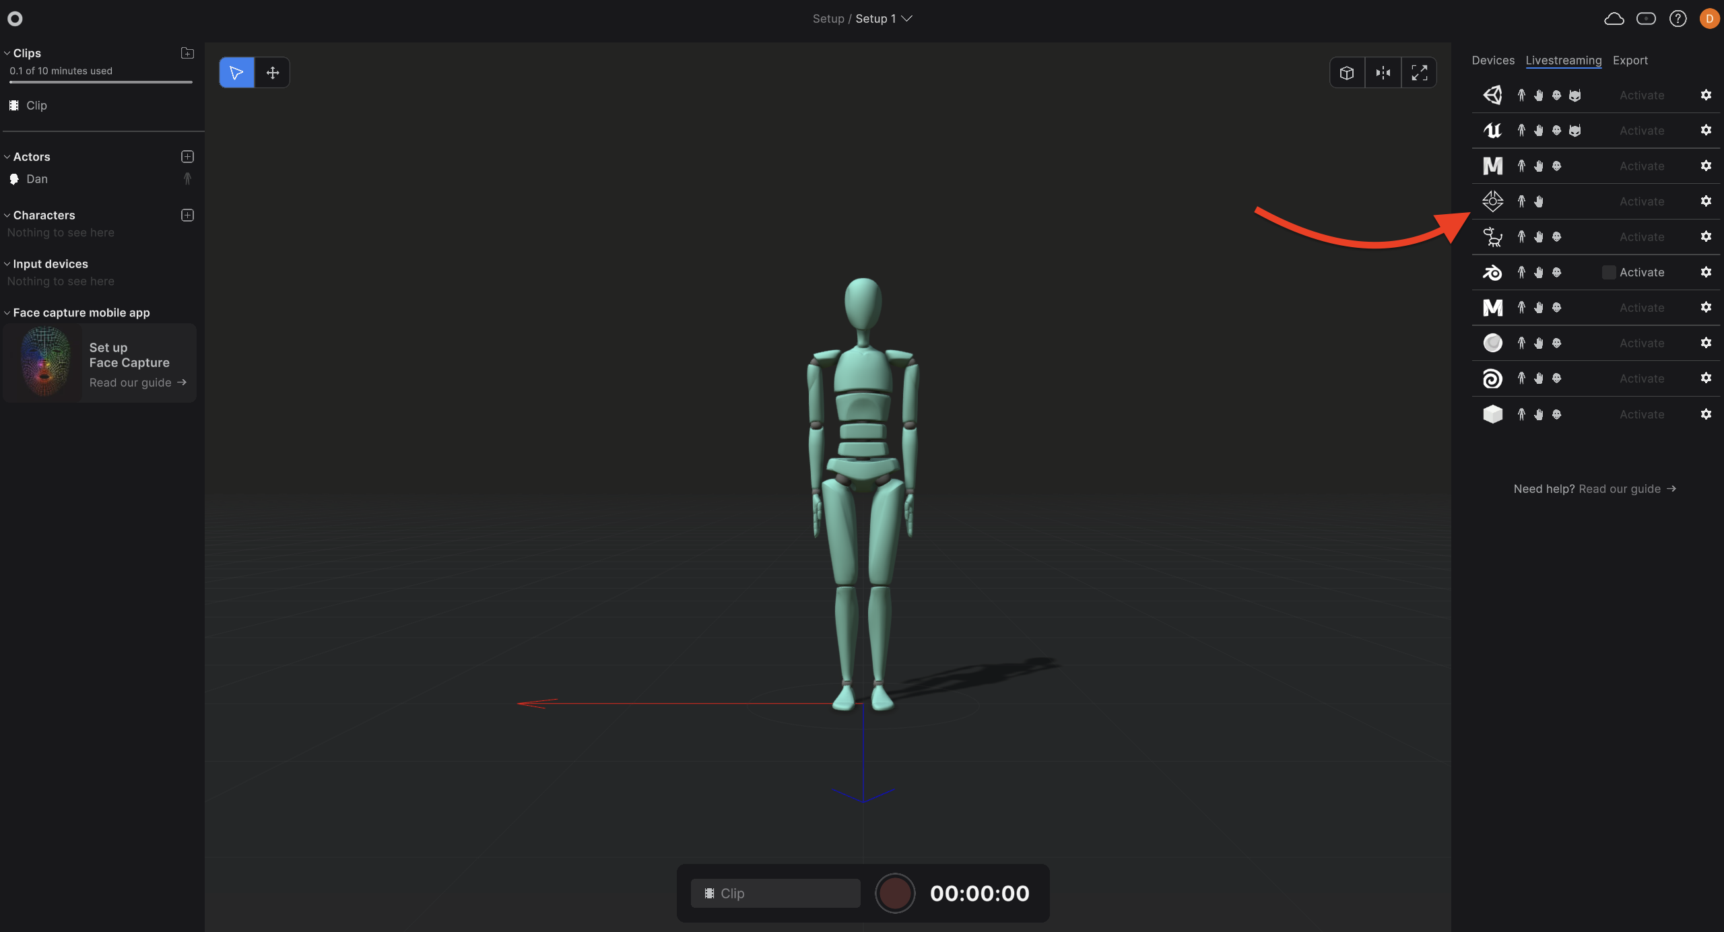The width and height of the screenshot is (1724, 932).
Task: Click the custom props cat icon in the Unity row
Action: [1574, 95]
